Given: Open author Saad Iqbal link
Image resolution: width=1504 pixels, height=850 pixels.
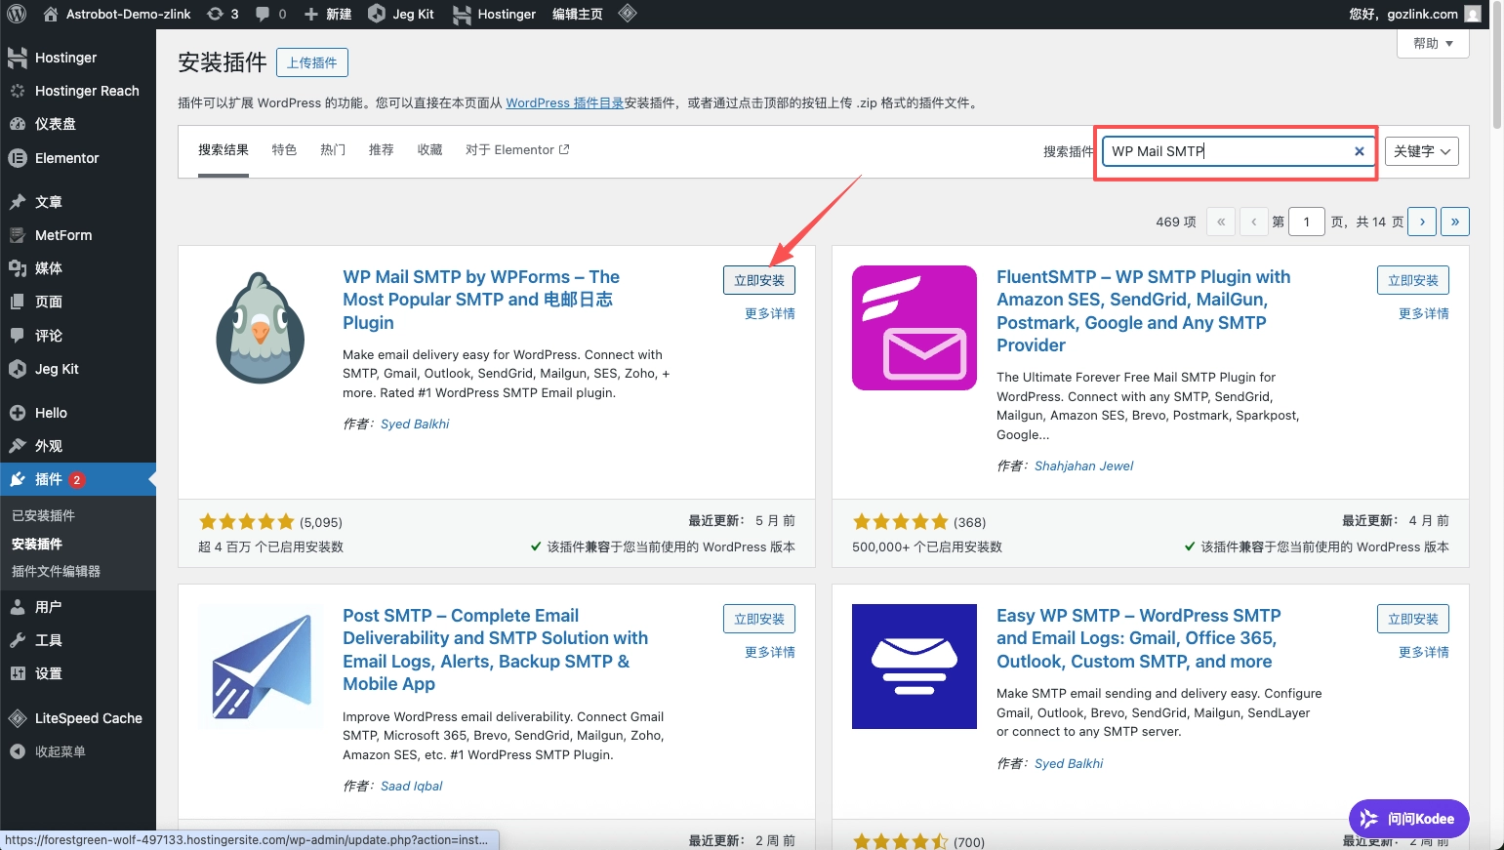Looking at the screenshot, I should pos(411,786).
